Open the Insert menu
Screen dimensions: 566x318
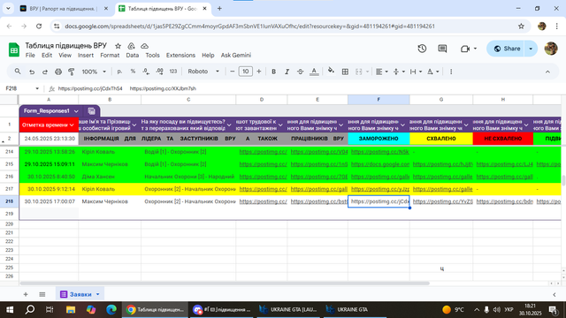tap(86, 55)
